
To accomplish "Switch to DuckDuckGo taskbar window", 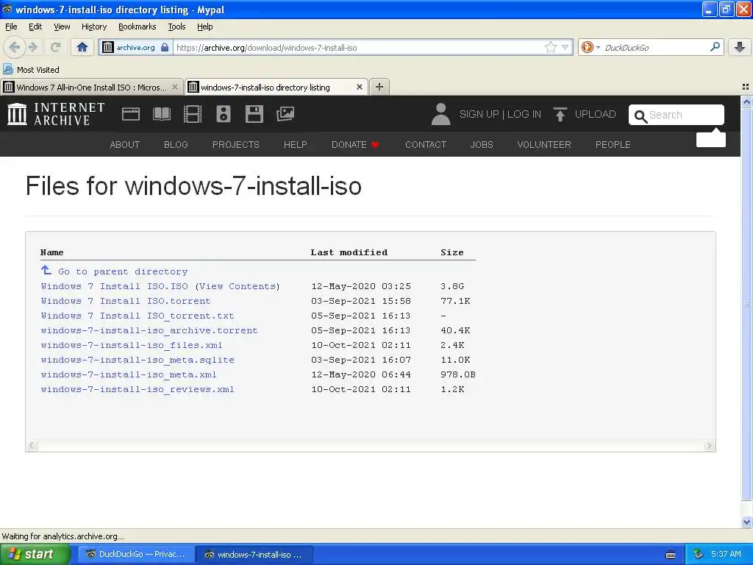I will coord(136,555).
